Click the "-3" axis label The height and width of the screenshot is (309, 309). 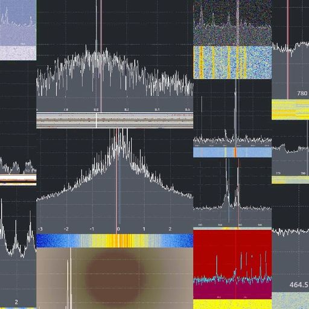point(40,229)
